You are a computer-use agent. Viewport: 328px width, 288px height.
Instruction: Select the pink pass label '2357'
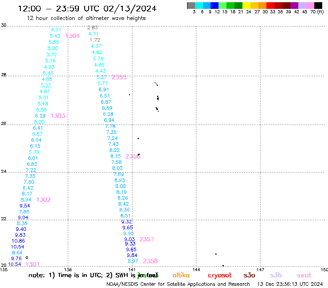tap(147, 239)
